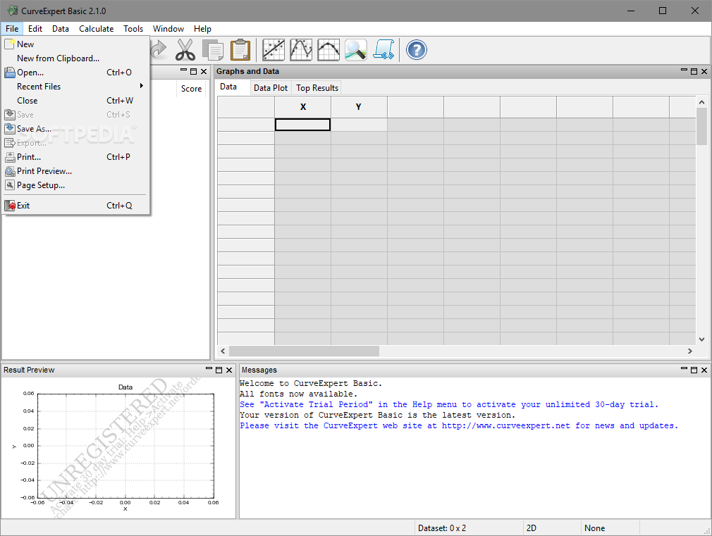Click the 'Activate Trial Period' message line
Viewport: 712px width, 536px height.
(x=448, y=404)
